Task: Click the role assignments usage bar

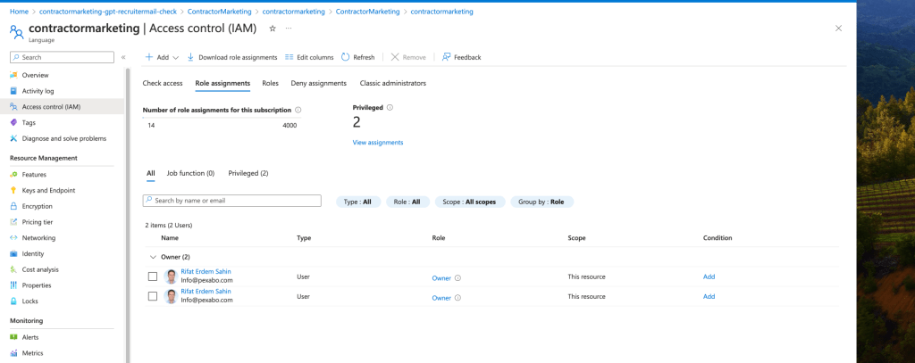Action: point(220,119)
